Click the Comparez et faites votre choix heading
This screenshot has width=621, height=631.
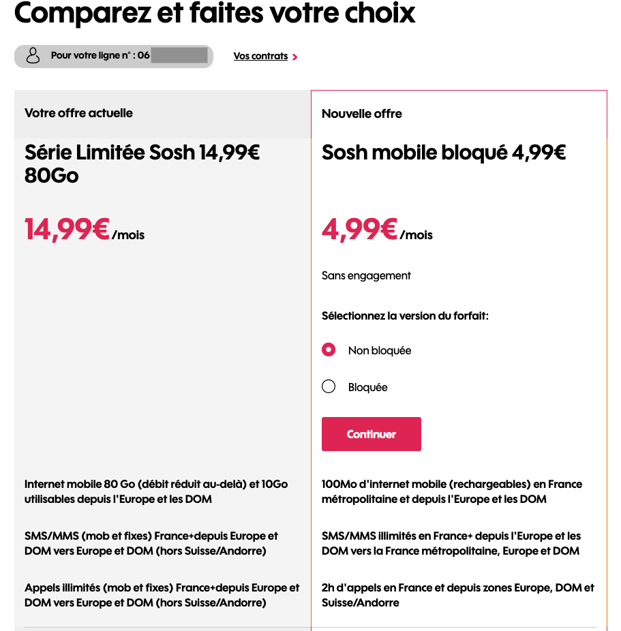coord(215,15)
